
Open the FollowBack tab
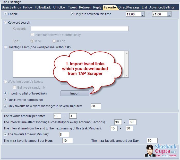tap(43, 7)
